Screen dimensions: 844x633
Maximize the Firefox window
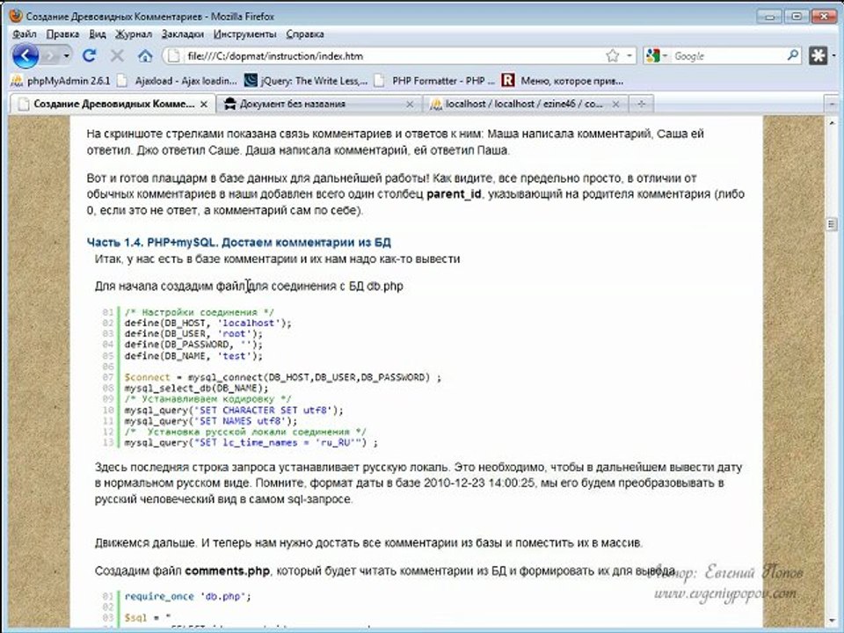[797, 16]
